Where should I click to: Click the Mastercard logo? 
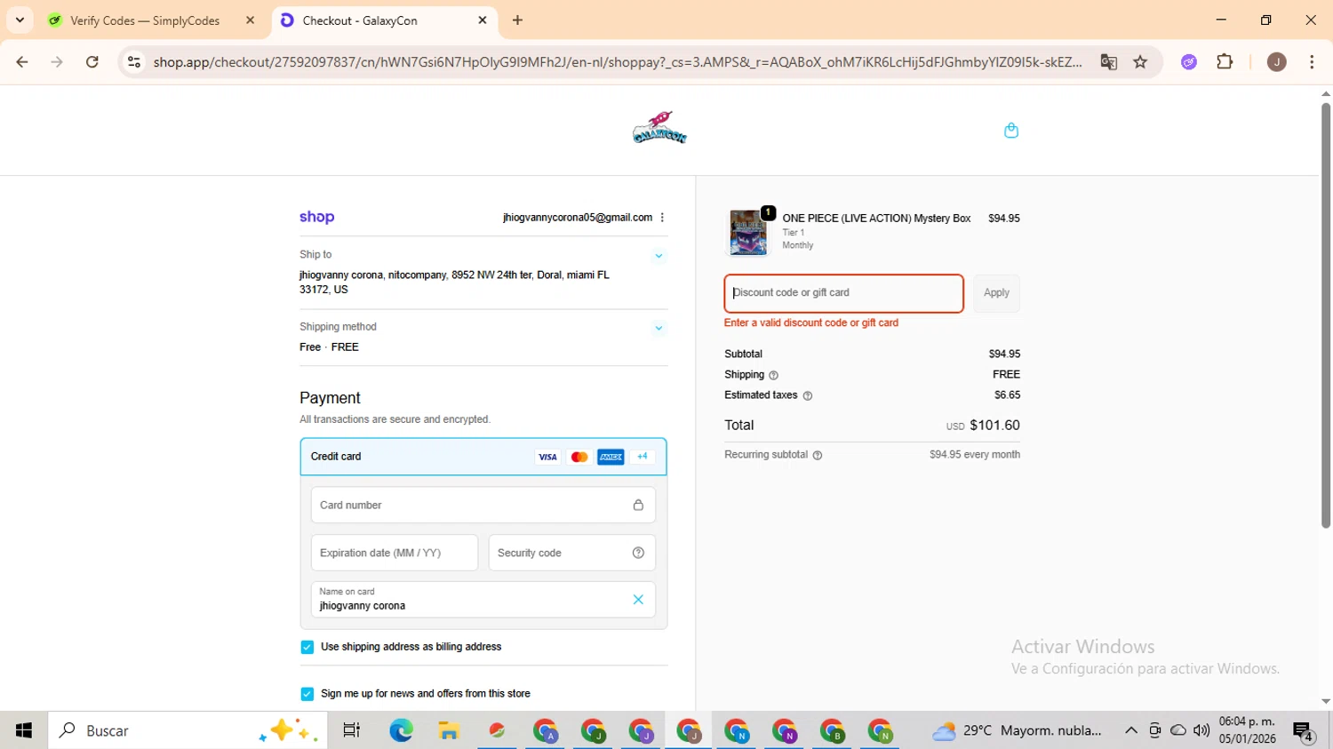pos(579,457)
